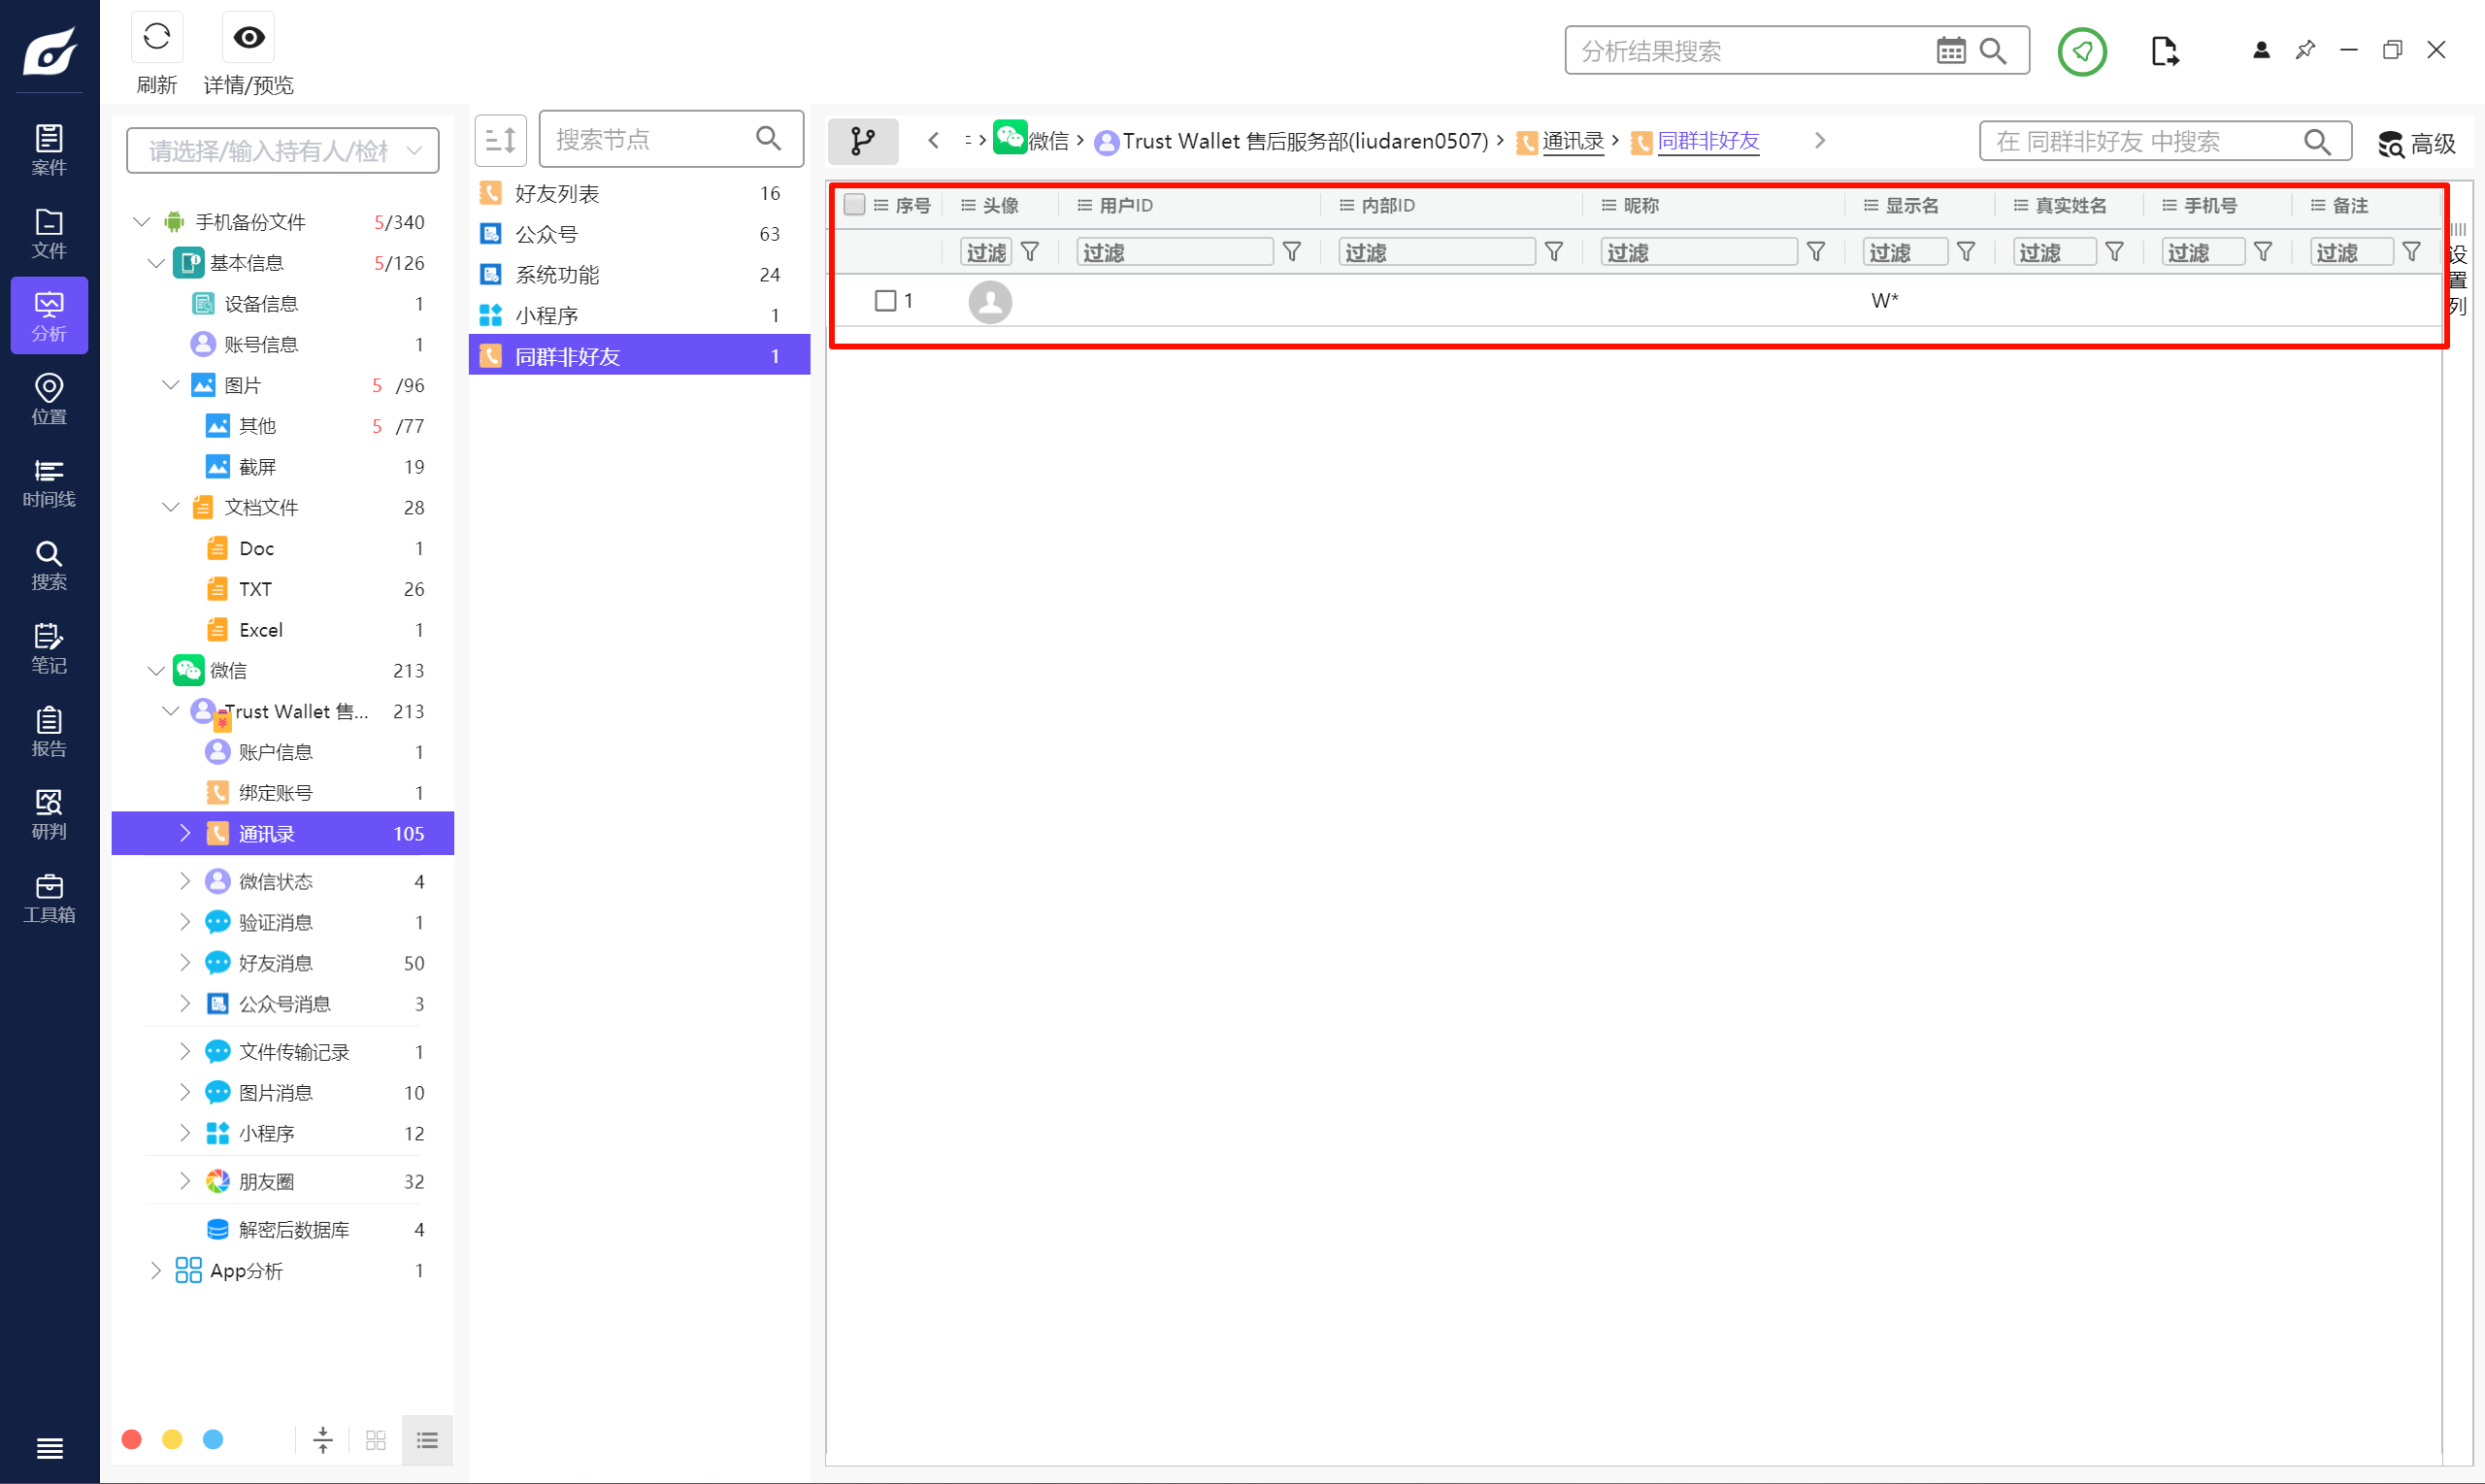
Task: Click the export file icon in top bar
Action: click(2164, 50)
